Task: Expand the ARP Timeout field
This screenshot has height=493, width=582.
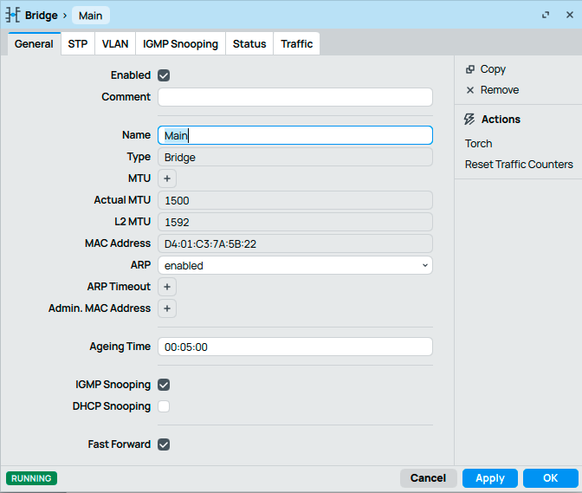Action: (x=167, y=287)
